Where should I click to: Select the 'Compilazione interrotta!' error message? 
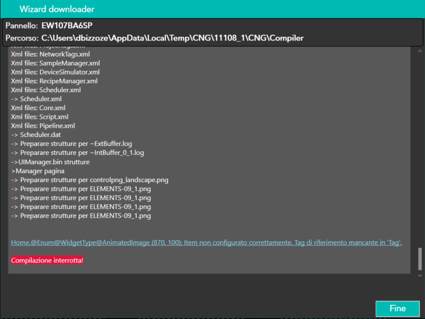47,260
